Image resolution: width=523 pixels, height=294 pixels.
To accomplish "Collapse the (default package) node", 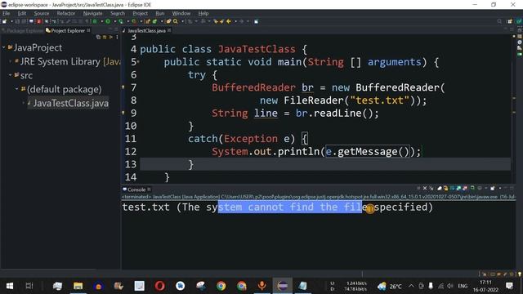I will point(16,89).
